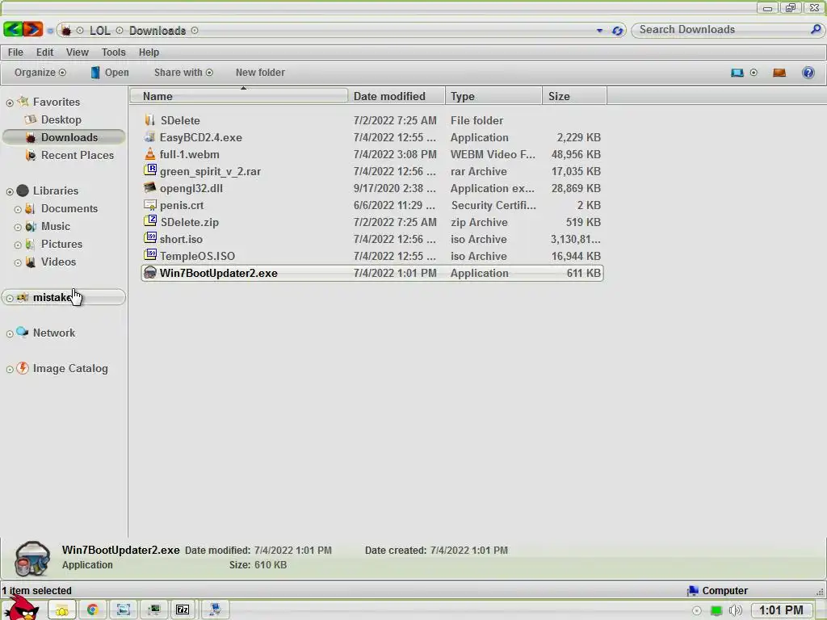Expand the Videos library node
Viewport: 827px width, 620px height.
click(18, 262)
